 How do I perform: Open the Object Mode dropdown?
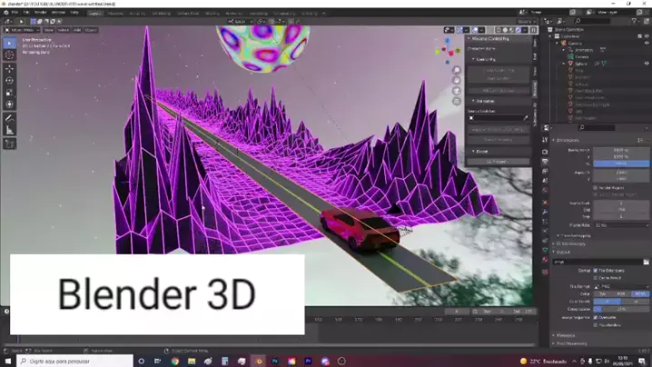[x=22, y=30]
